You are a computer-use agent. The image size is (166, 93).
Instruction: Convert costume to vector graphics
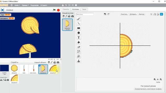148,89
